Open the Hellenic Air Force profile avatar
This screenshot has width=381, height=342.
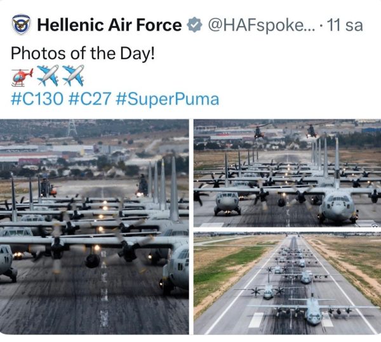click(x=21, y=25)
